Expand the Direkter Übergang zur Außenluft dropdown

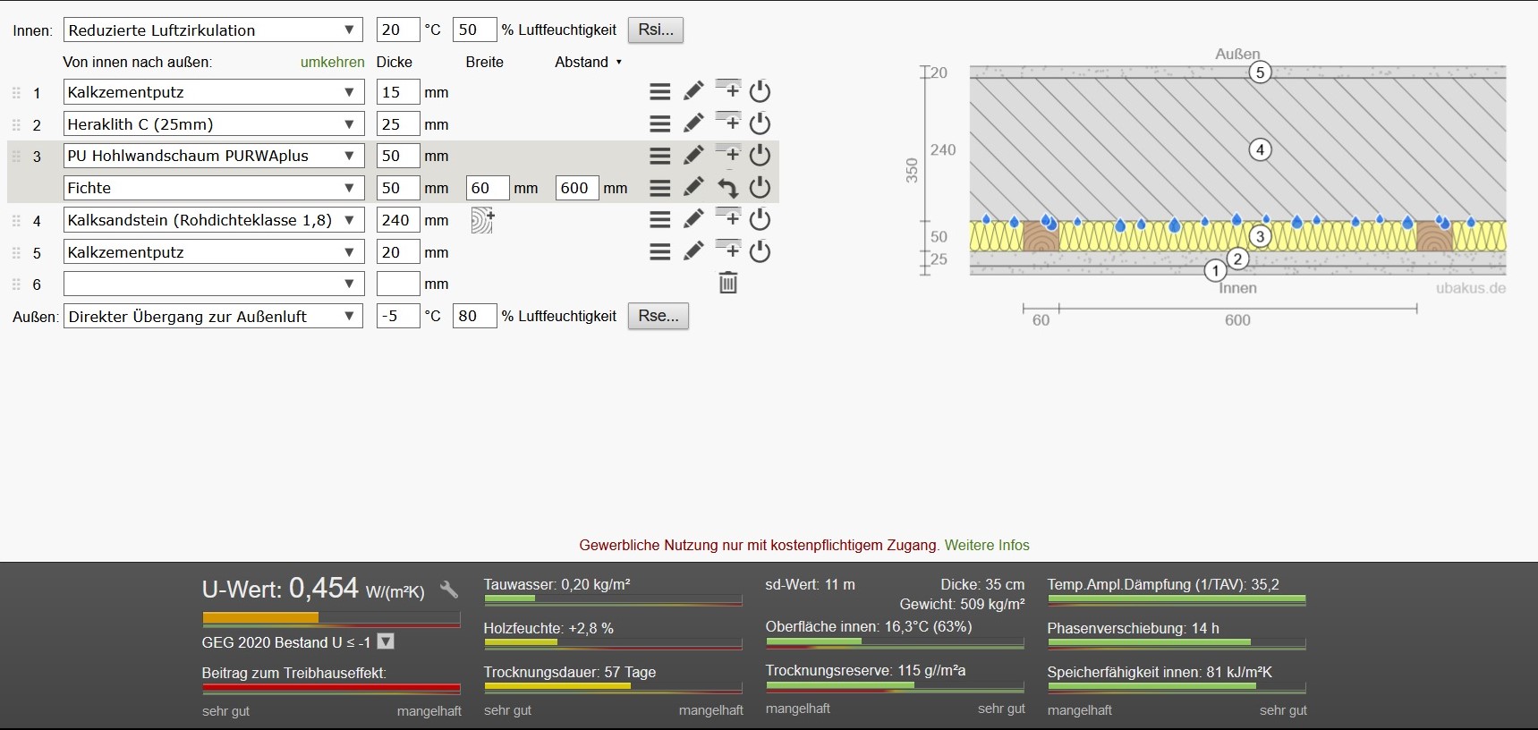tap(213, 317)
